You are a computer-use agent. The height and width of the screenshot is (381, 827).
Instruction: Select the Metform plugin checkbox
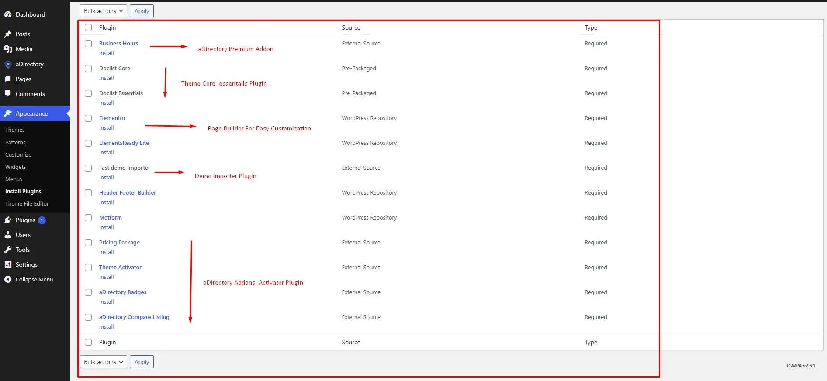[x=88, y=218]
